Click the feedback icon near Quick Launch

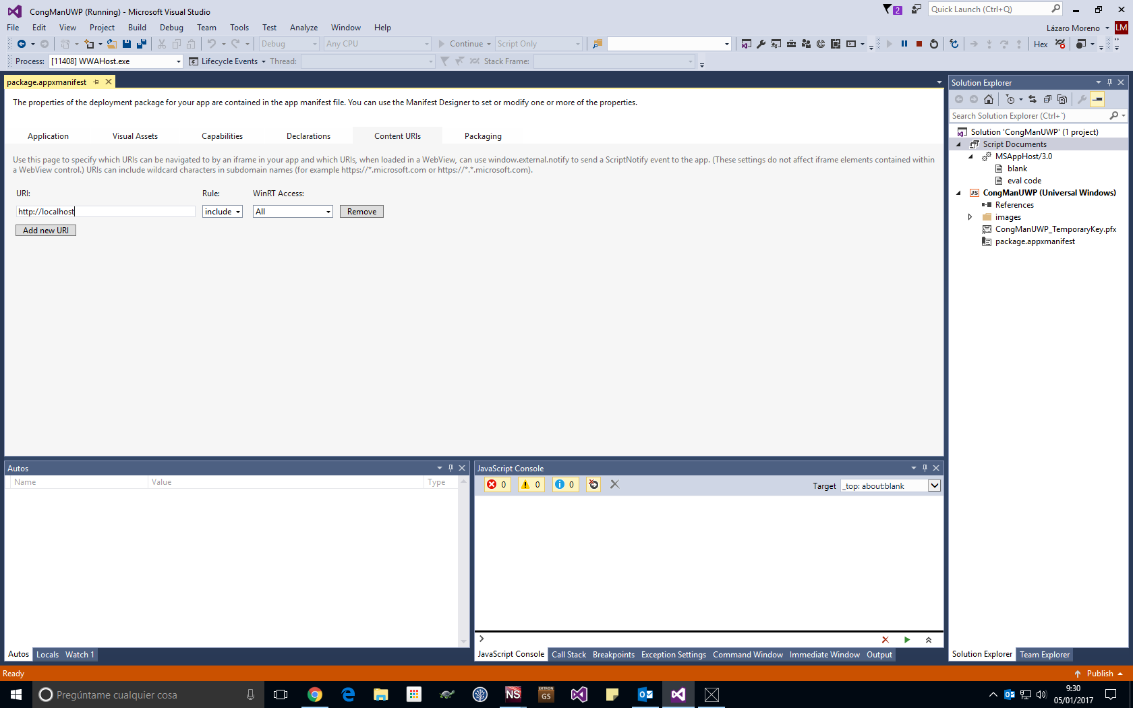916,9
